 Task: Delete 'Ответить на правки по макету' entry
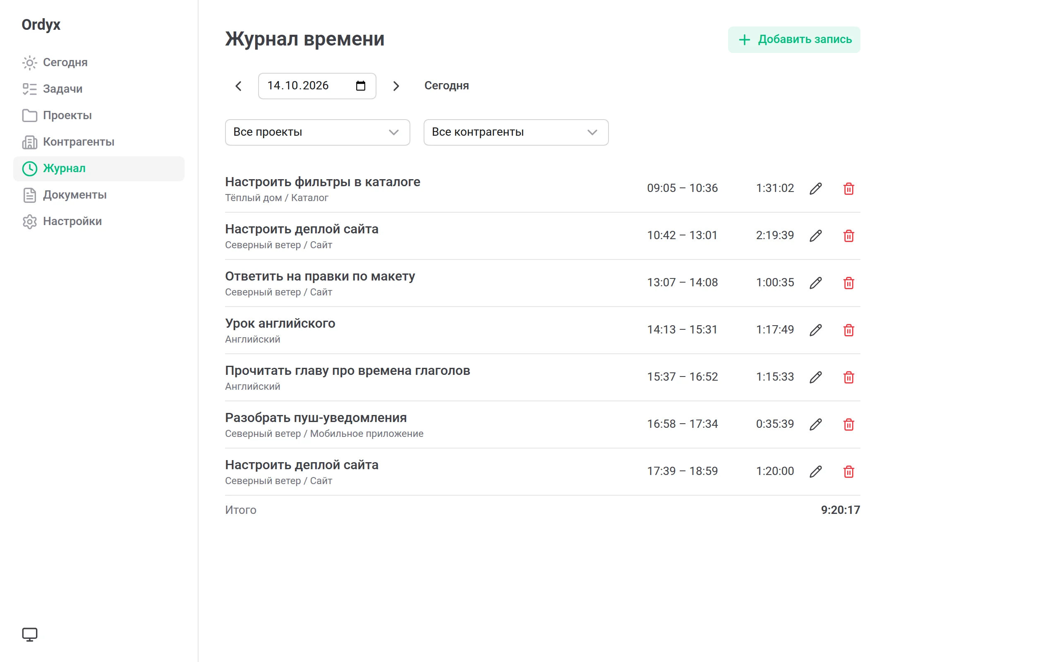click(848, 283)
